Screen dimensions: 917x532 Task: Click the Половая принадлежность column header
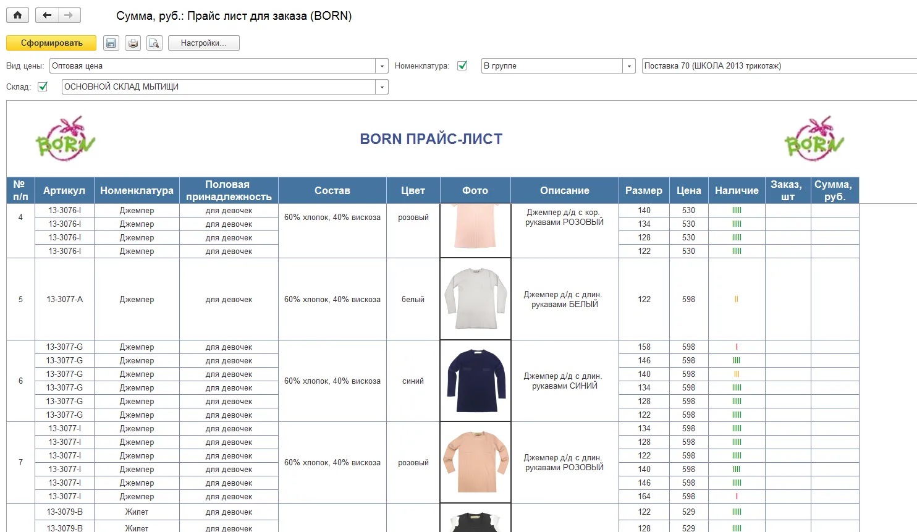(229, 190)
